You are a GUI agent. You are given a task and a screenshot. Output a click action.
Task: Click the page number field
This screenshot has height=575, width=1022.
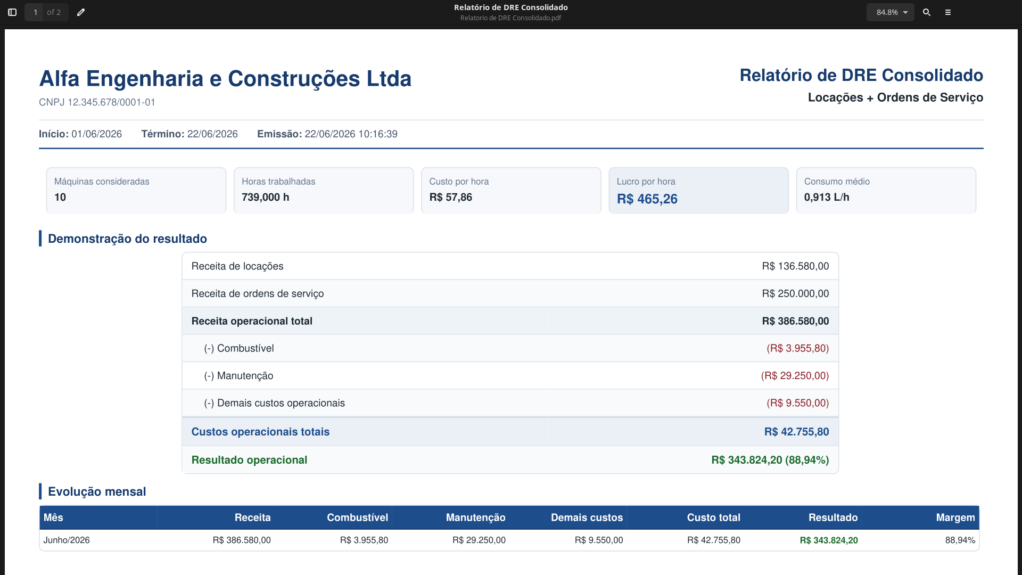35,12
